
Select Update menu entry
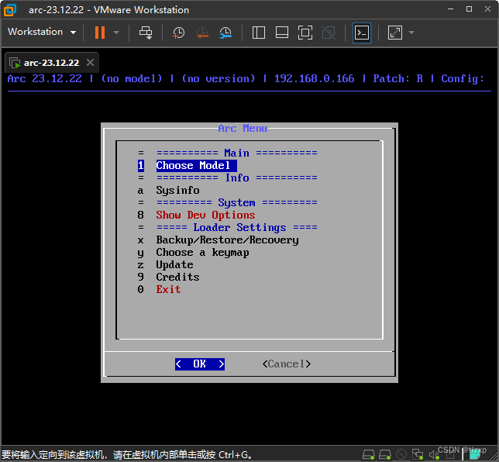click(174, 265)
